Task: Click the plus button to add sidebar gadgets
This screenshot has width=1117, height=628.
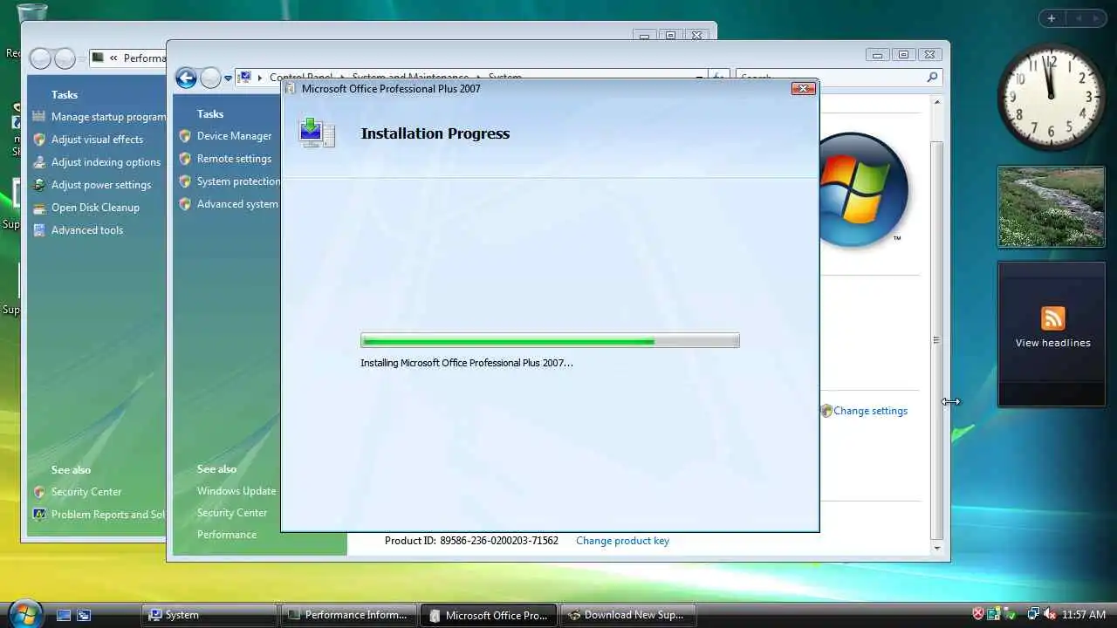Action: tap(1052, 18)
